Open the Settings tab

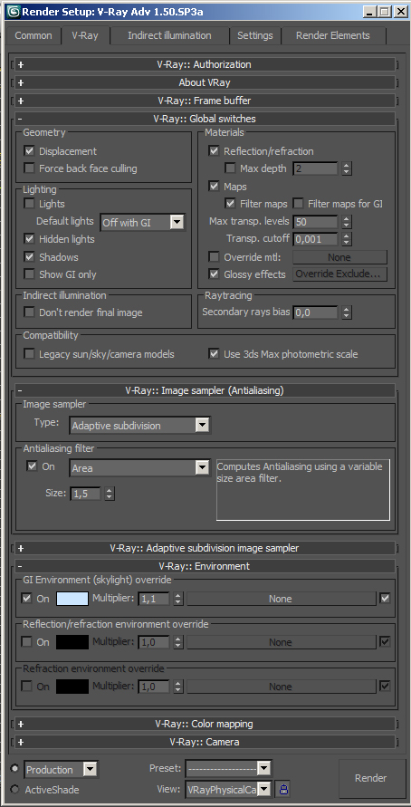[x=255, y=35]
